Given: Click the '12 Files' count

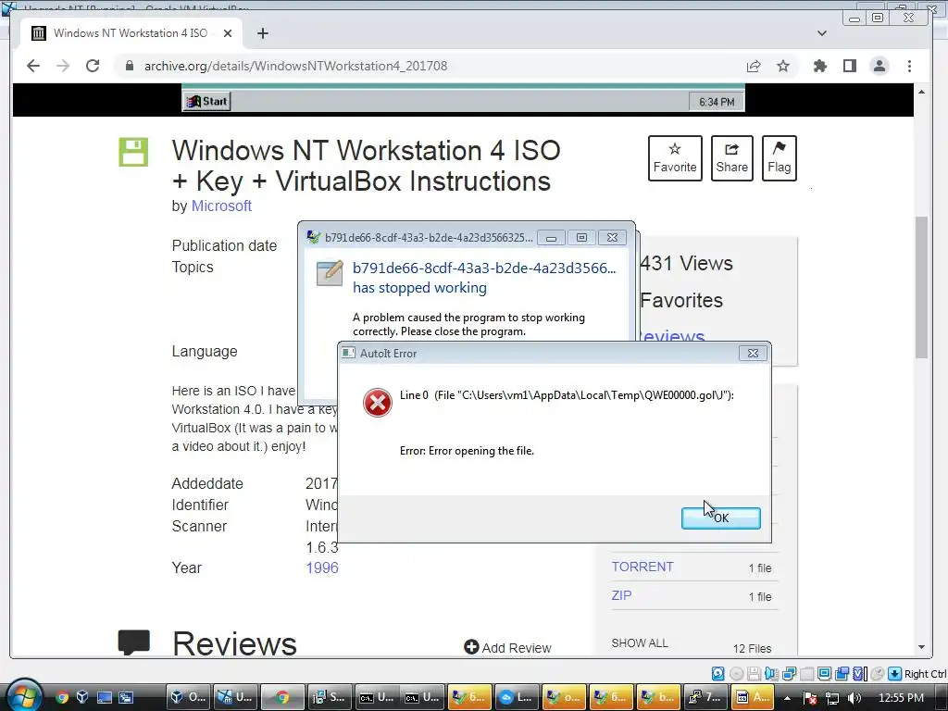Looking at the screenshot, I should coord(752,649).
